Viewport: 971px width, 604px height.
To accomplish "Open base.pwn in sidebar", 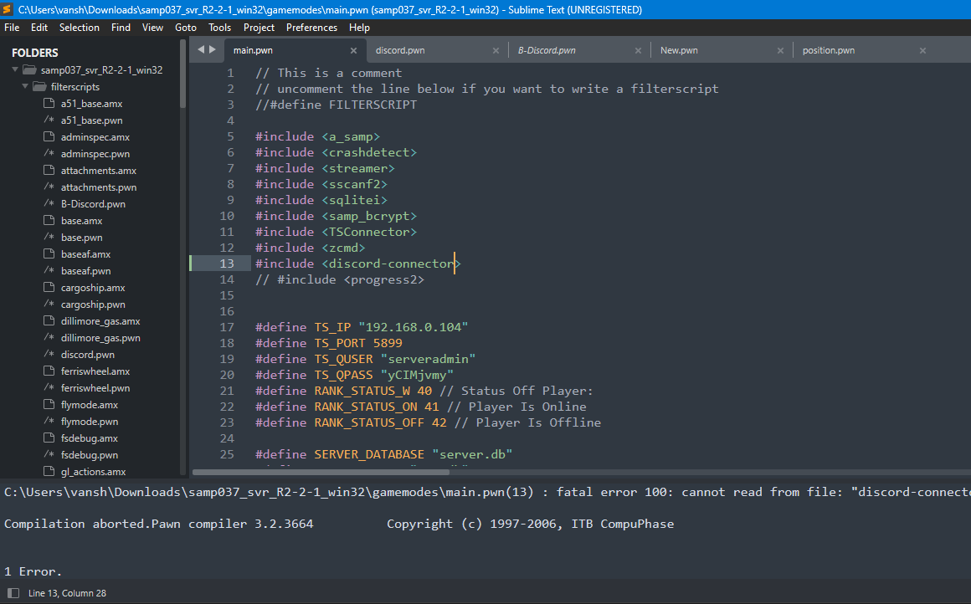I will (82, 237).
